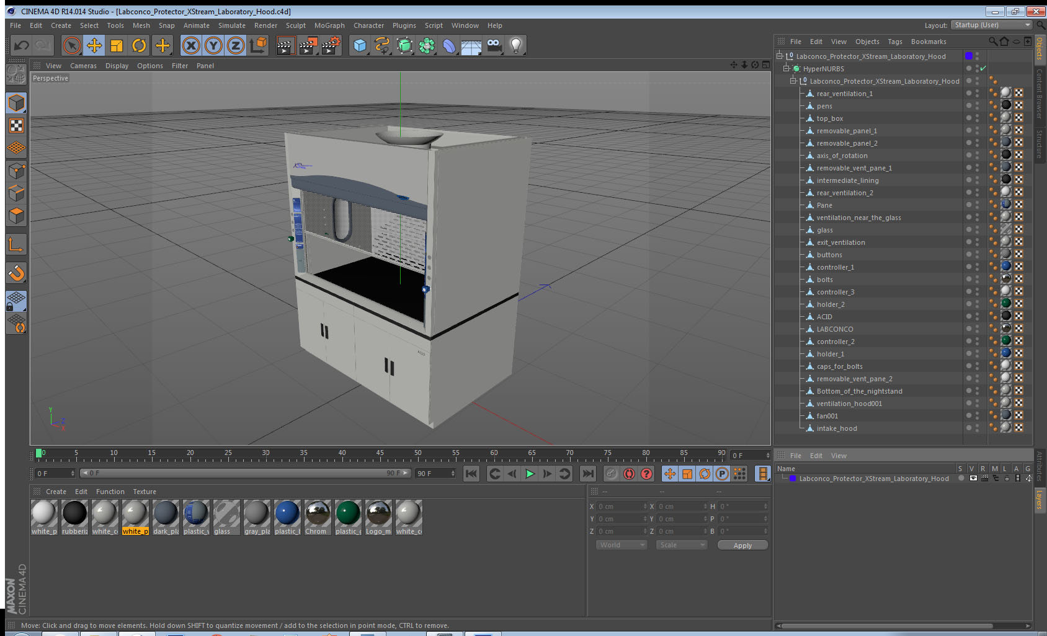1047x636 pixels.
Task: Switch to Texture mode checker icon
Action: point(16,126)
